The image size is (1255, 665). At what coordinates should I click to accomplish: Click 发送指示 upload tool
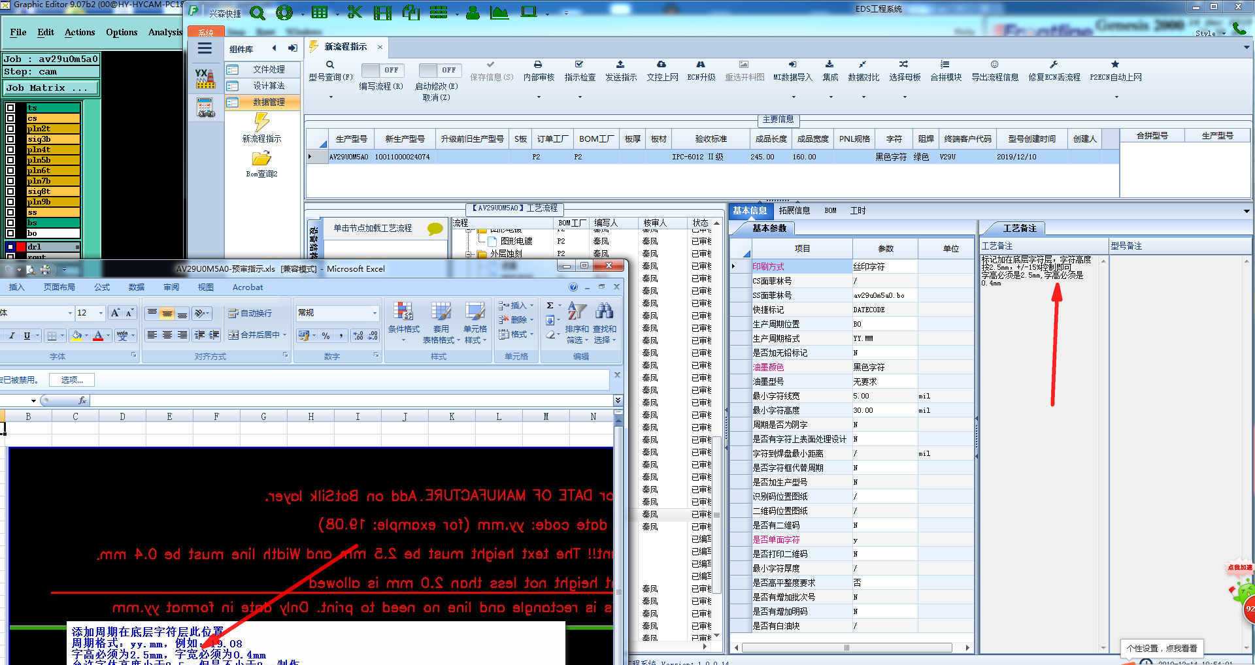point(620,71)
